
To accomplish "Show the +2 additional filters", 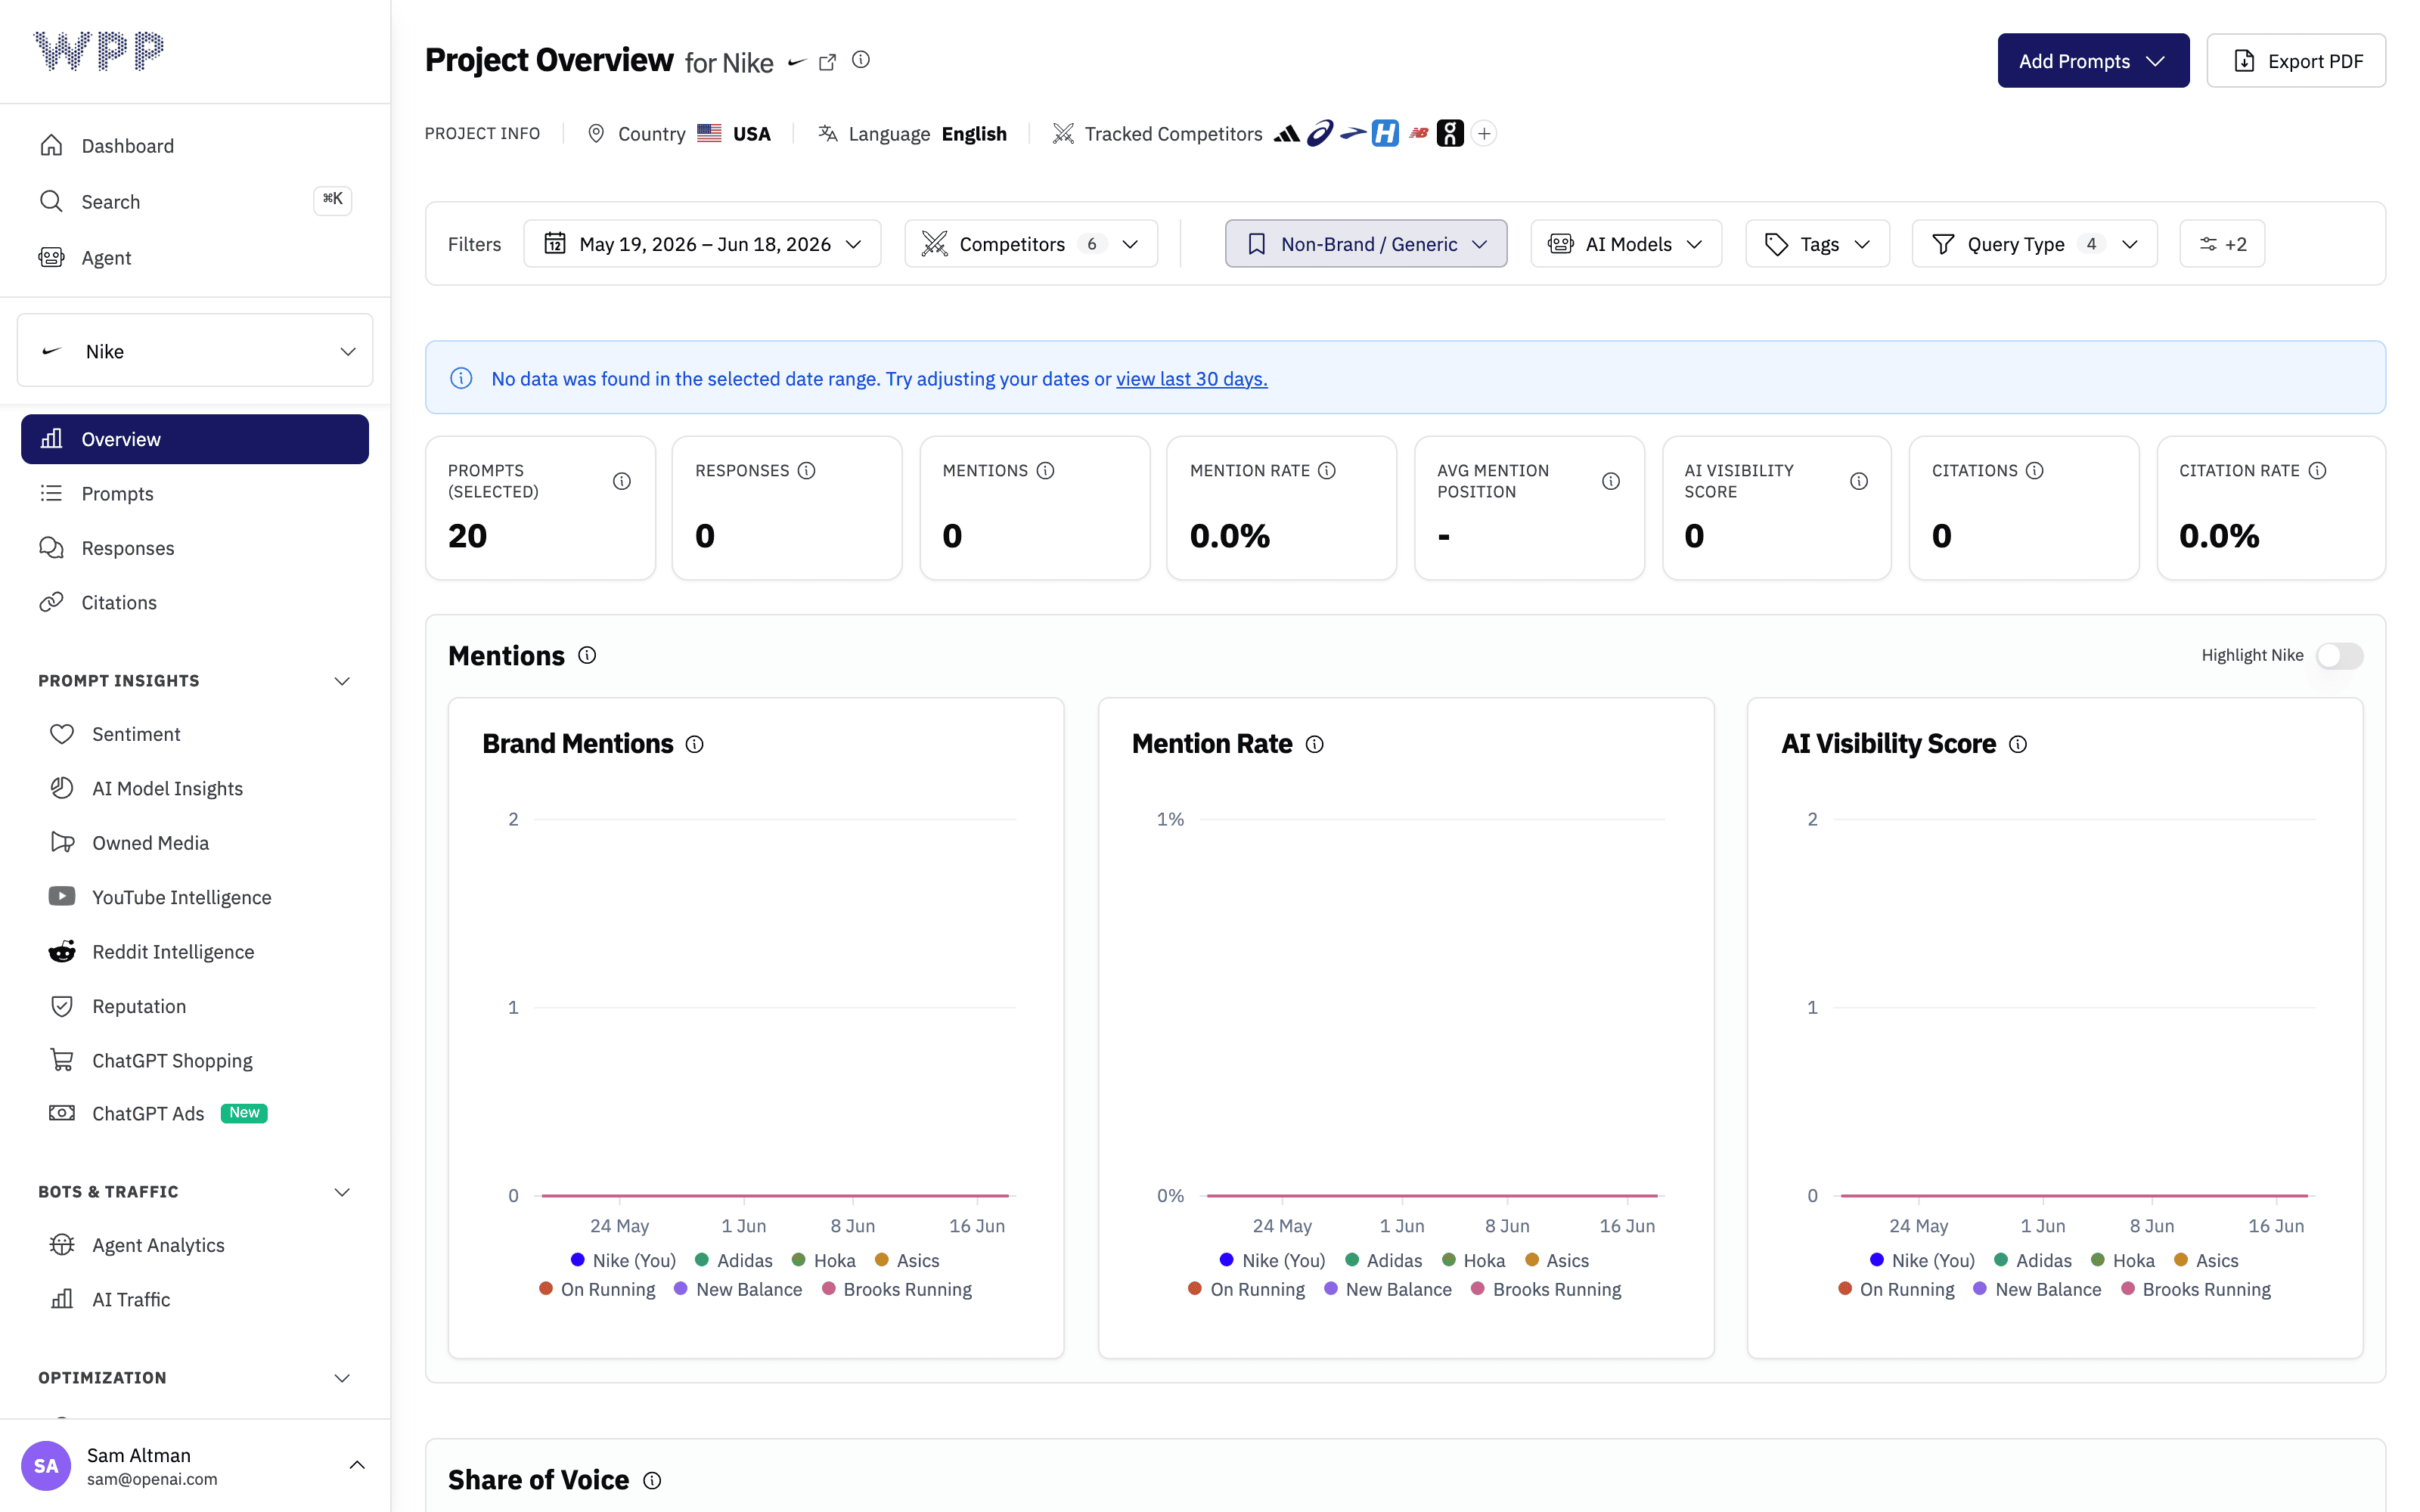I will tap(2222, 244).
